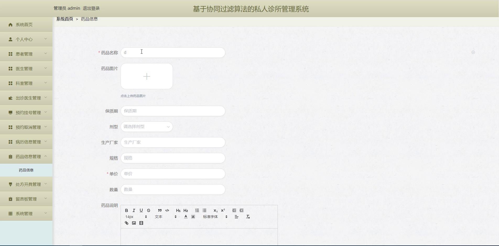Expand the 系统管理 menu
Viewport: 499px width, 246px height.
[x=26, y=214]
